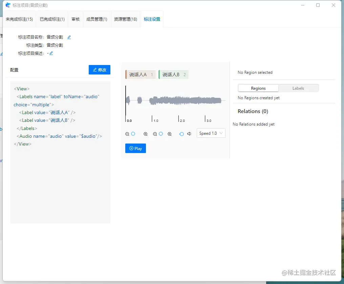
Task: Maximize the 标注项目 window
Action: point(318,5)
